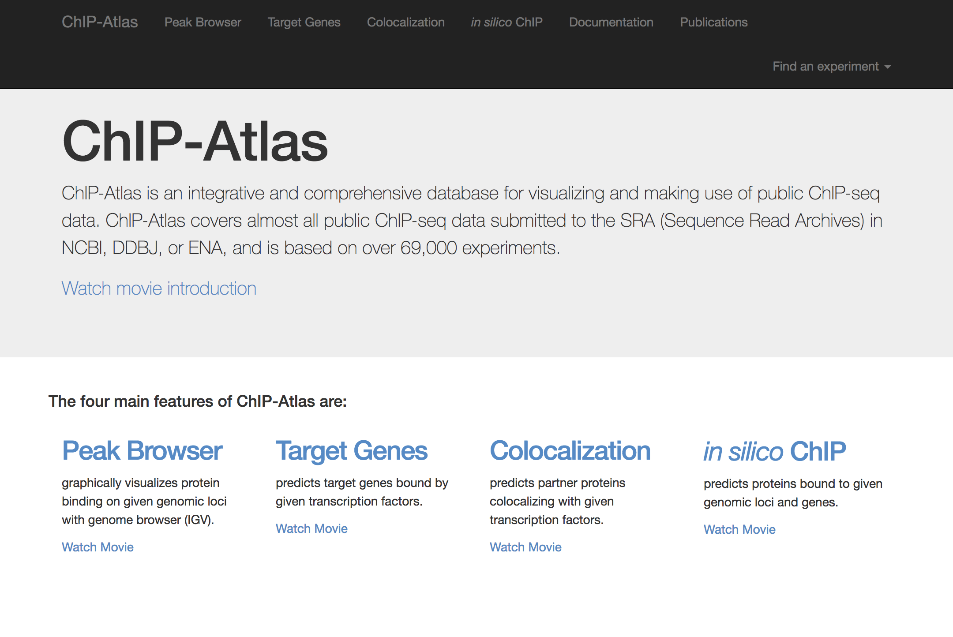953x637 pixels.
Task: Open Documentation from the navbar
Action: pos(611,22)
